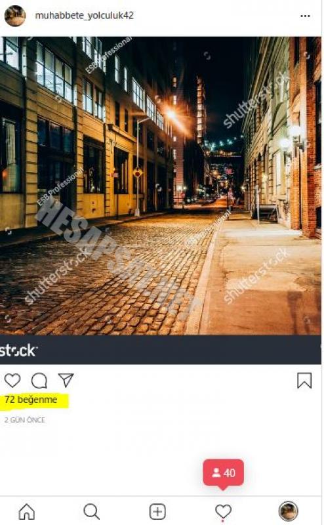Click the person icon in red notification bubble

coord(216,472)
